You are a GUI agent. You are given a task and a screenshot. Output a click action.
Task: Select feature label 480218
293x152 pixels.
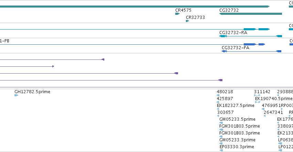coord(225,92)
